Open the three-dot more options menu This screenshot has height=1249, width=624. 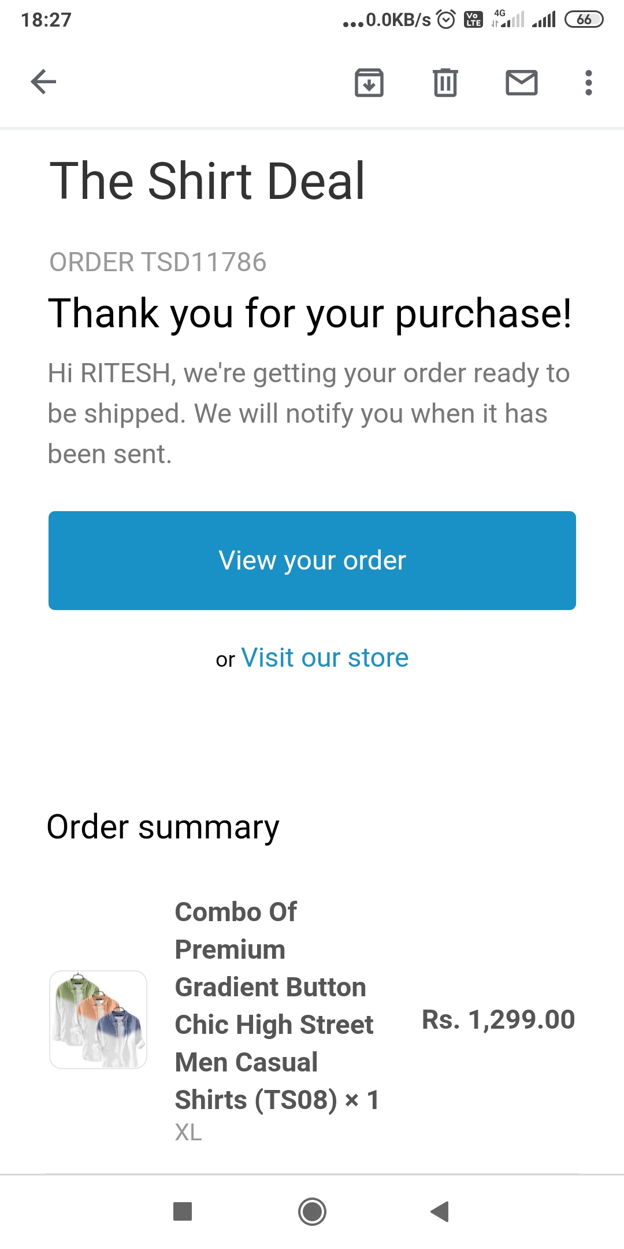(x=588, y=82)
